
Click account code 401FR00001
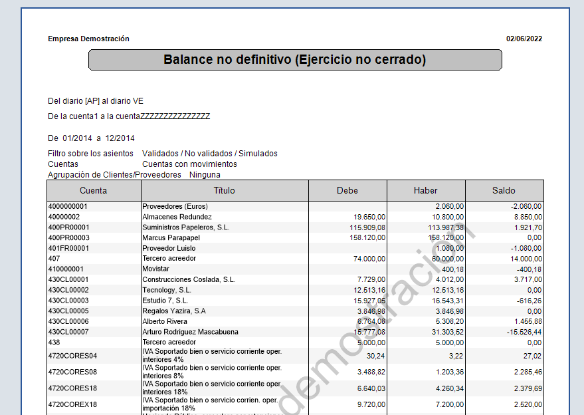coord(69,248)
